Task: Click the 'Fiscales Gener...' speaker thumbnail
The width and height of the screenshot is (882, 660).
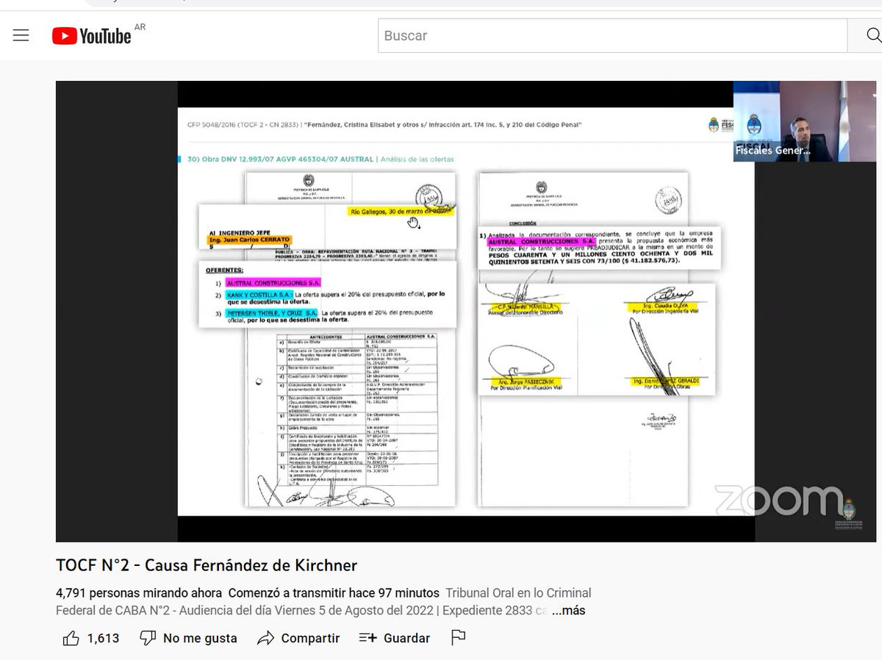Action: tap(805, 121)
